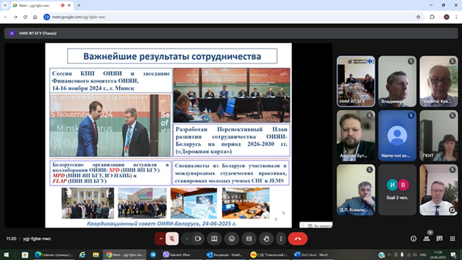462x260 pixels.
Task: Toggle the camera on or off
Action: point(197,238)
